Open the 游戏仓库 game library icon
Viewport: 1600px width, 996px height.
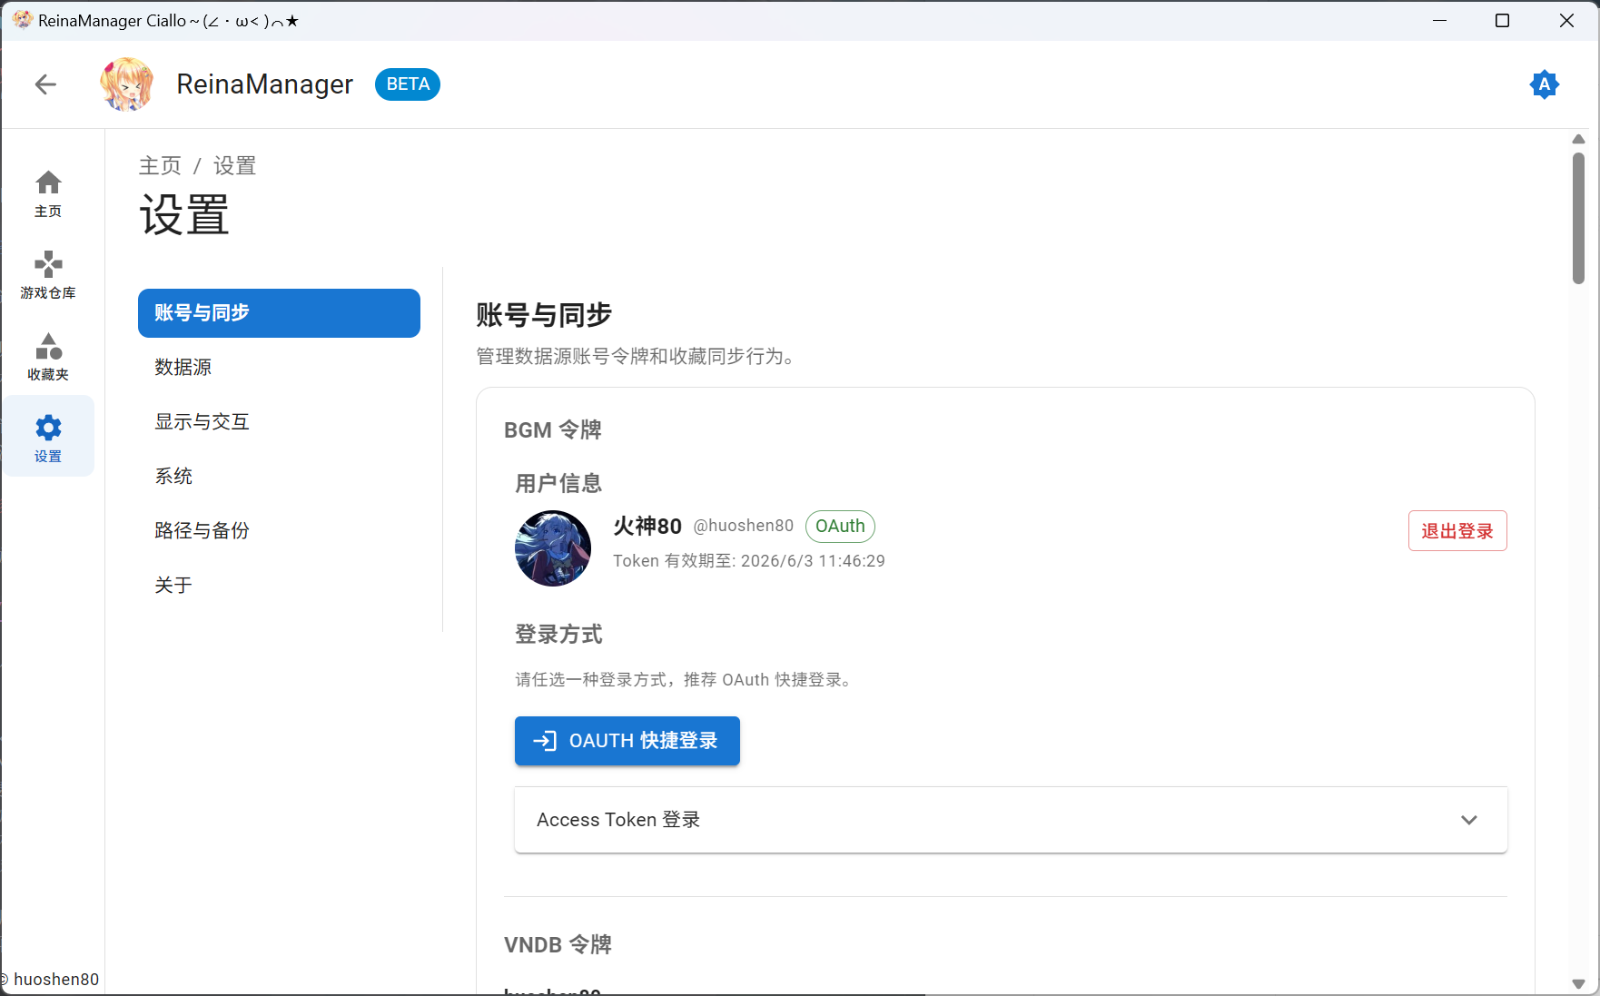point(48,275)
